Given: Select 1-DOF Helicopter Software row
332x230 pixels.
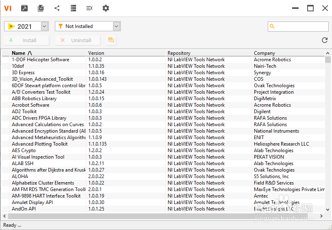Looking at the screenshot, I should click(163, 60).
